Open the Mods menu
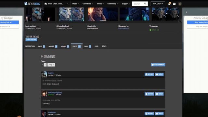This screenshot has height=117, width=208. 75,4
